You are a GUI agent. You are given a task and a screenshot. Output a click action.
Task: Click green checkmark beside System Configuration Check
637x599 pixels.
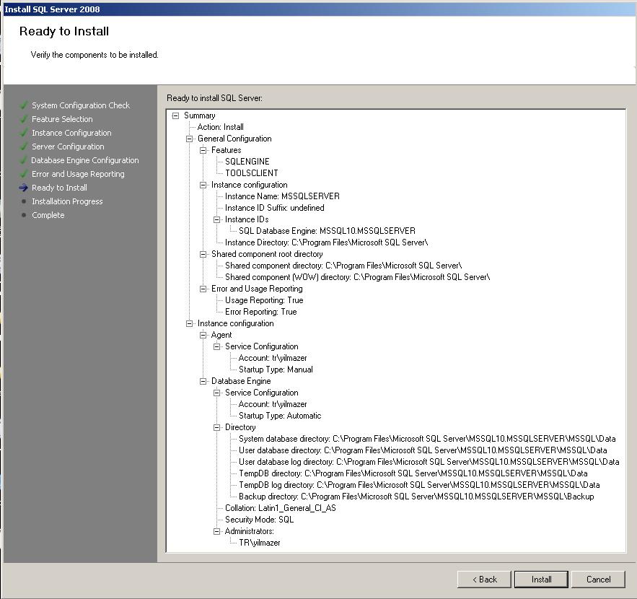(x=24, y=105)
